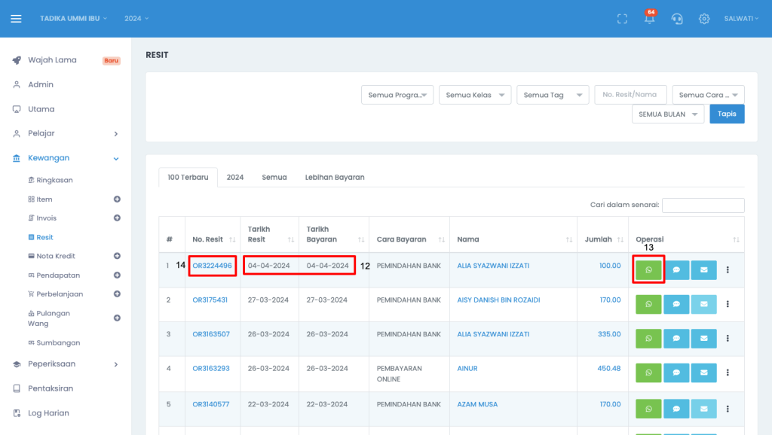Expand the Pelajar sidebar menu

coord(66,133)
